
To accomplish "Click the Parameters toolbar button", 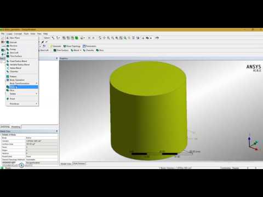I will (89, 46).
